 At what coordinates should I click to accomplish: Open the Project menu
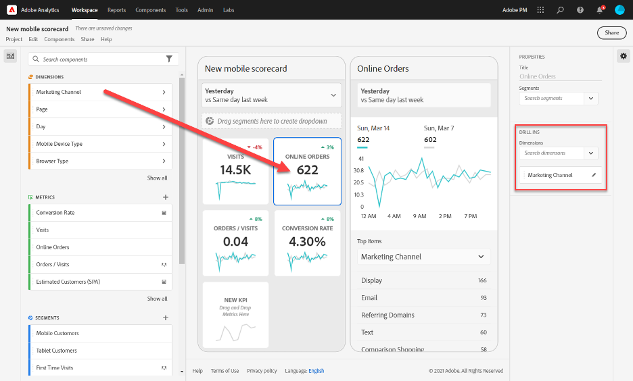[14, 39]
